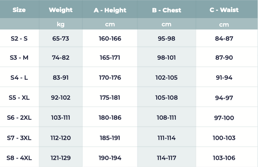Select the S2 - S size row label

pos(19,39)
